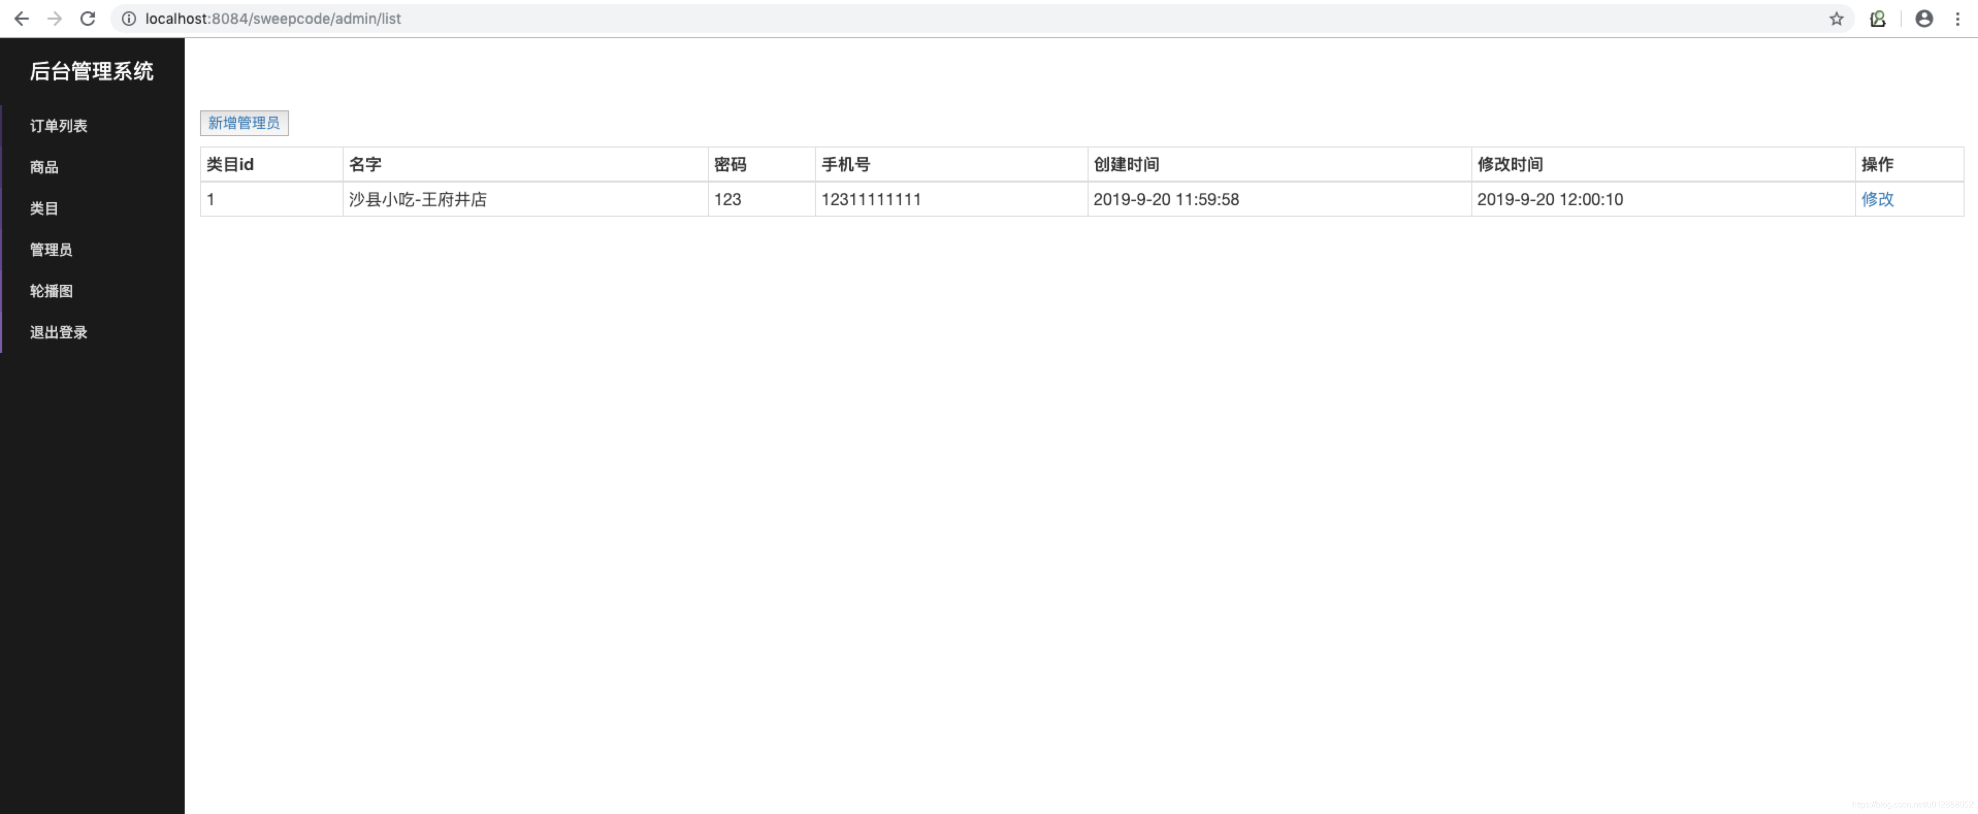Select the phone number 12311111111

point(871,200)
